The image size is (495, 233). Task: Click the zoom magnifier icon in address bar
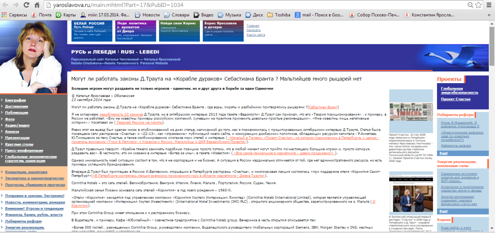471,5
